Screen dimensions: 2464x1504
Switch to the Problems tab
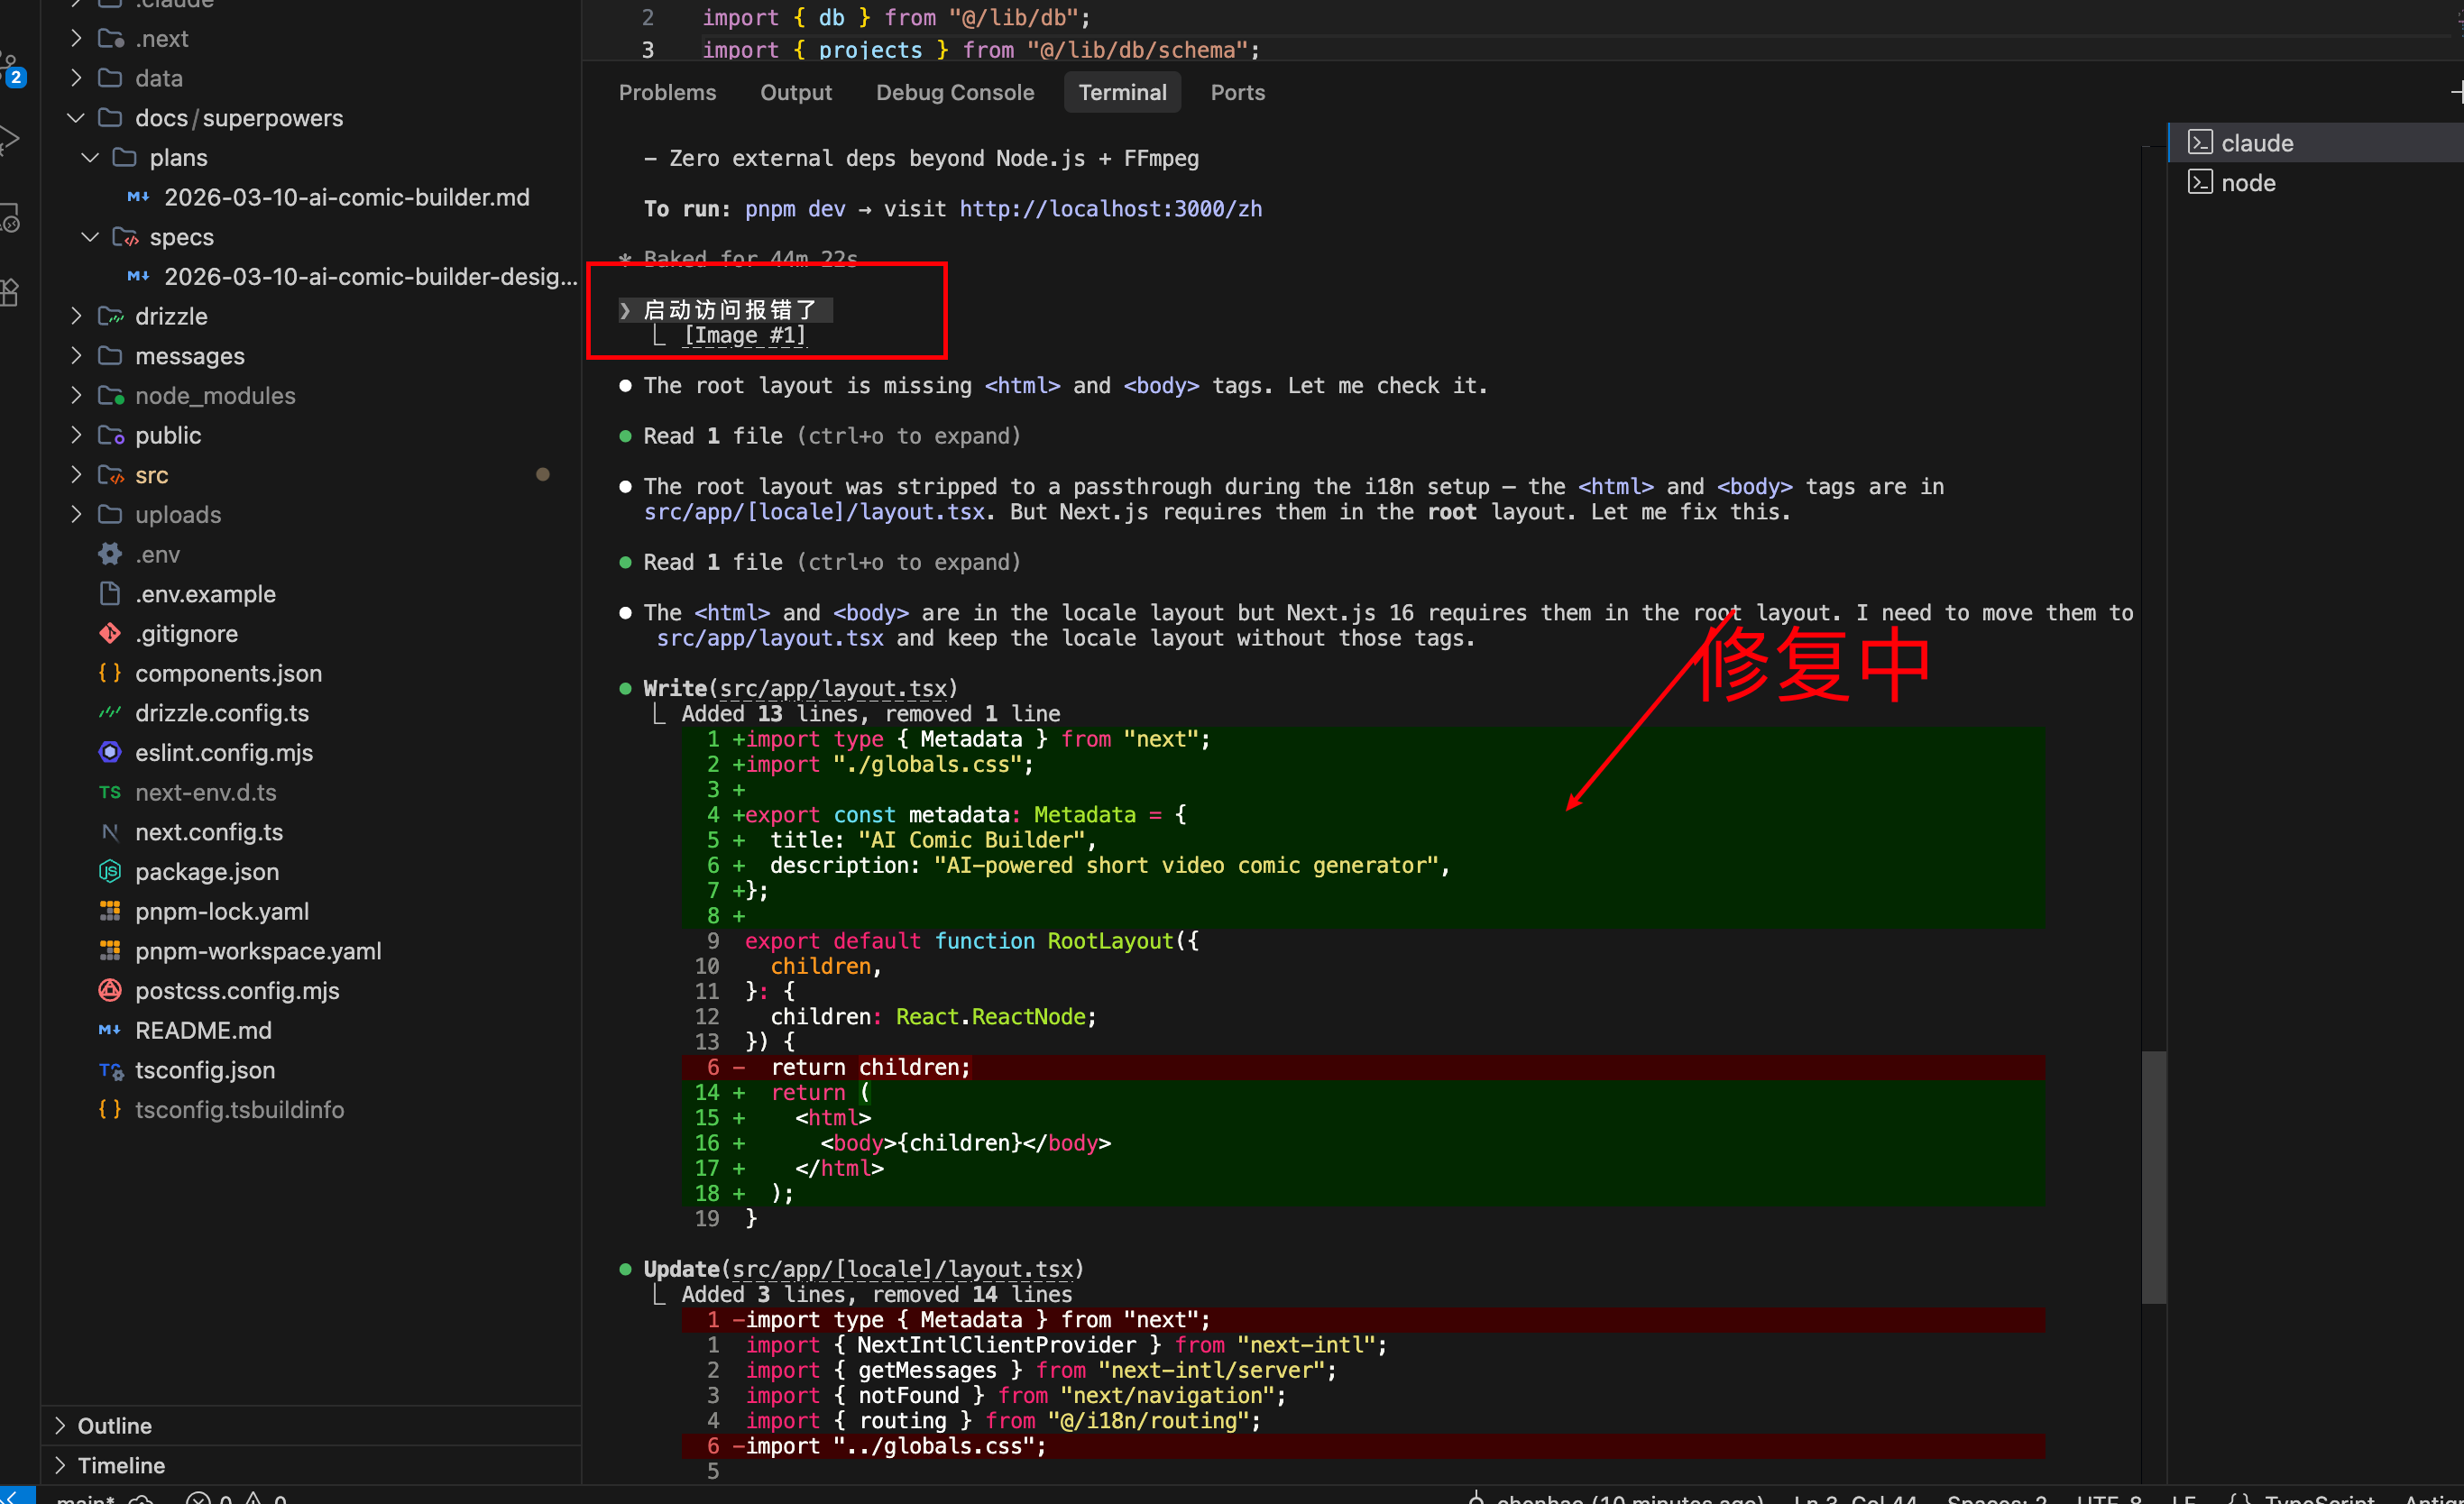point(667,92)
